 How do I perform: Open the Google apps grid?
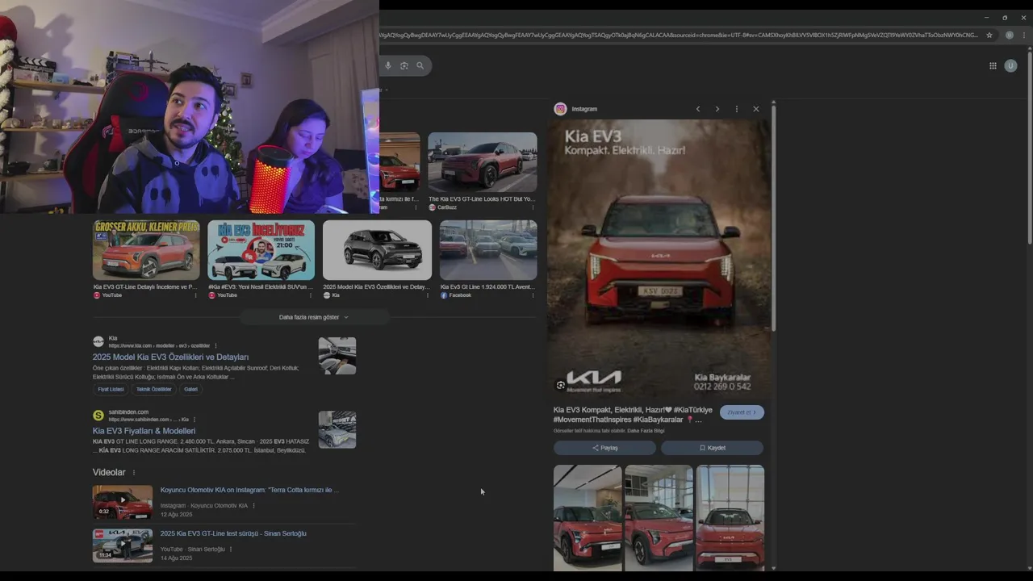(993, 66)
